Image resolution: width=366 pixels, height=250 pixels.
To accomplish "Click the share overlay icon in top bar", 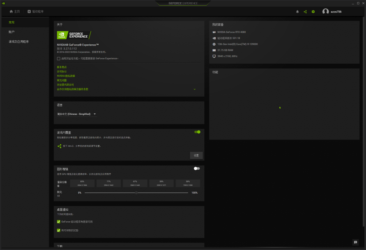I will coord(305,12).
